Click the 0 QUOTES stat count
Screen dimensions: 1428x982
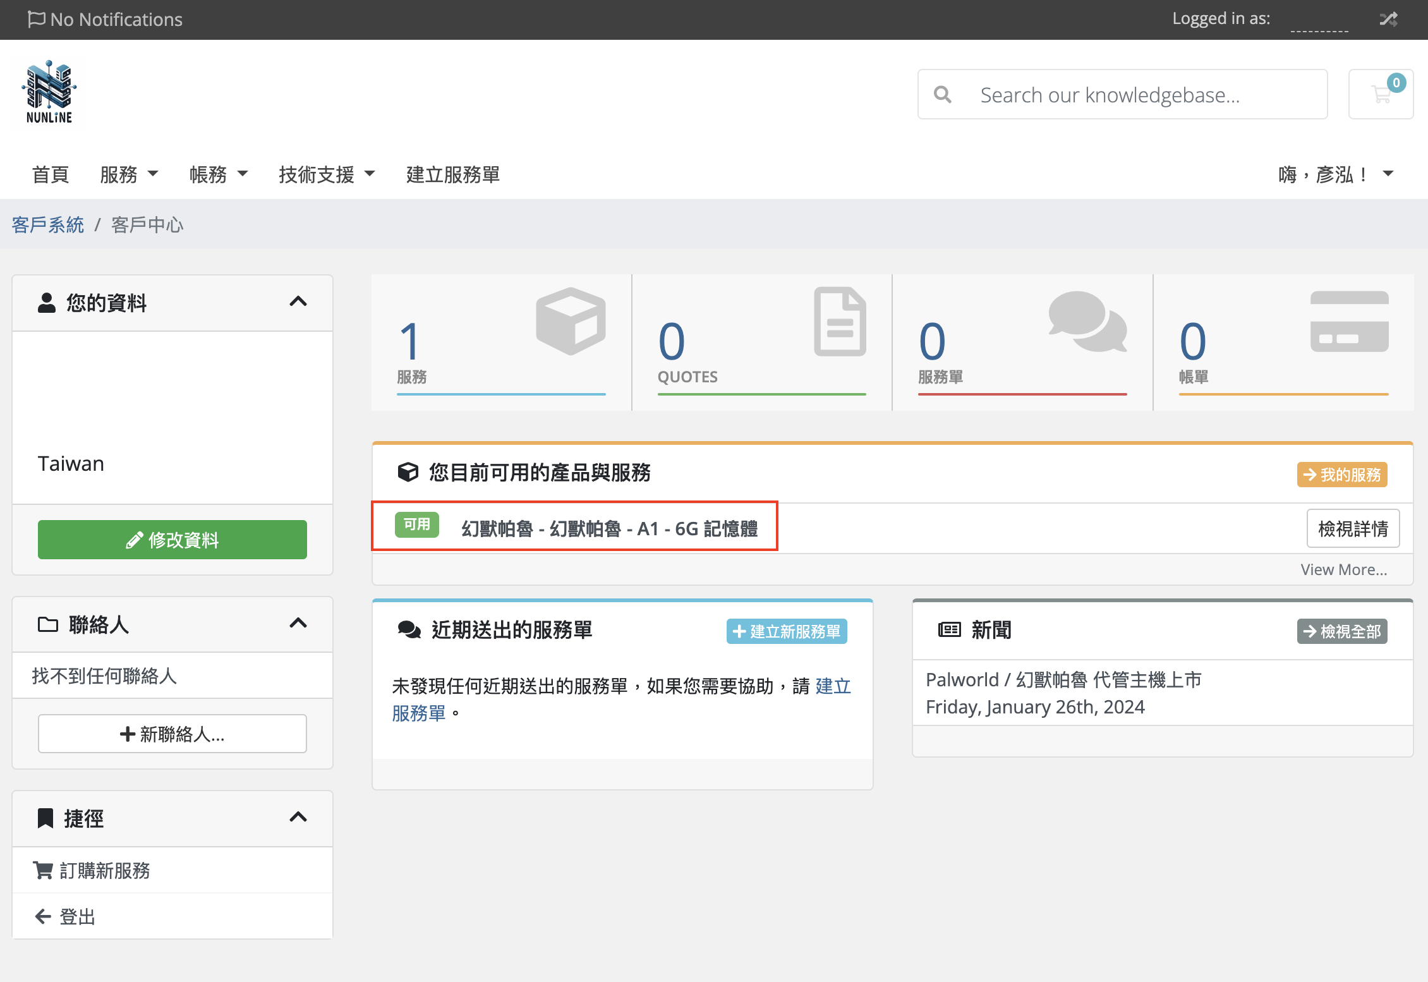click(x=672, y=342)
